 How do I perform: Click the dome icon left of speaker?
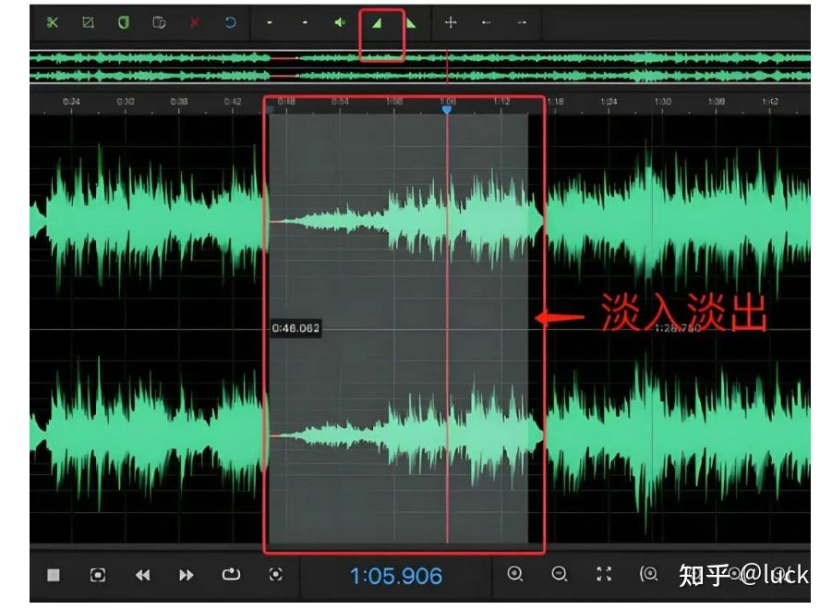pos(305,22)
